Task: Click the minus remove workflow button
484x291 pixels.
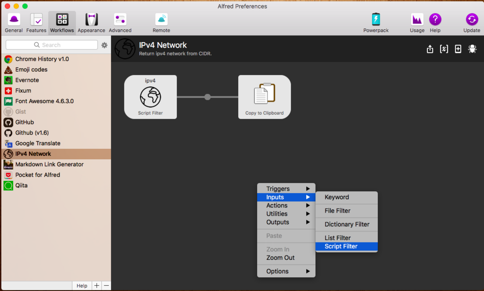Action: pyautogui.click(x=106, y=286)
